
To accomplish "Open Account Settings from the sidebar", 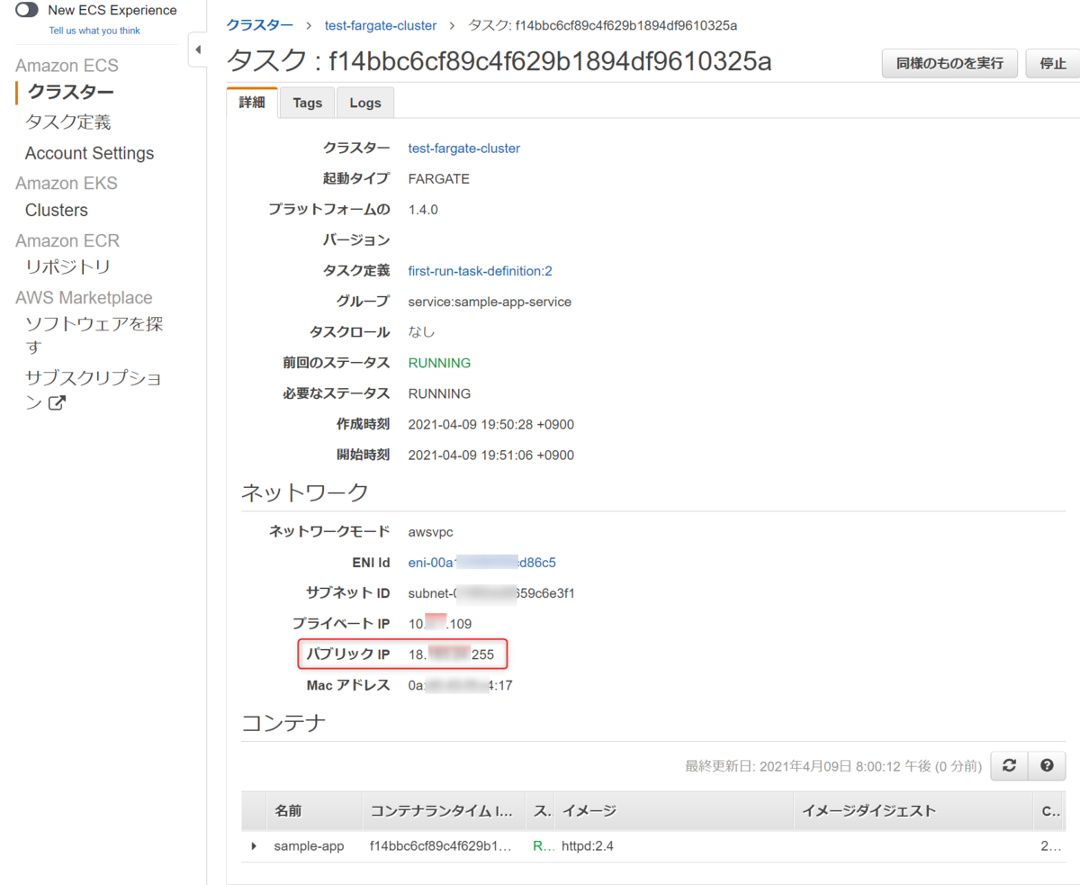I will click(x=88, y=153).
